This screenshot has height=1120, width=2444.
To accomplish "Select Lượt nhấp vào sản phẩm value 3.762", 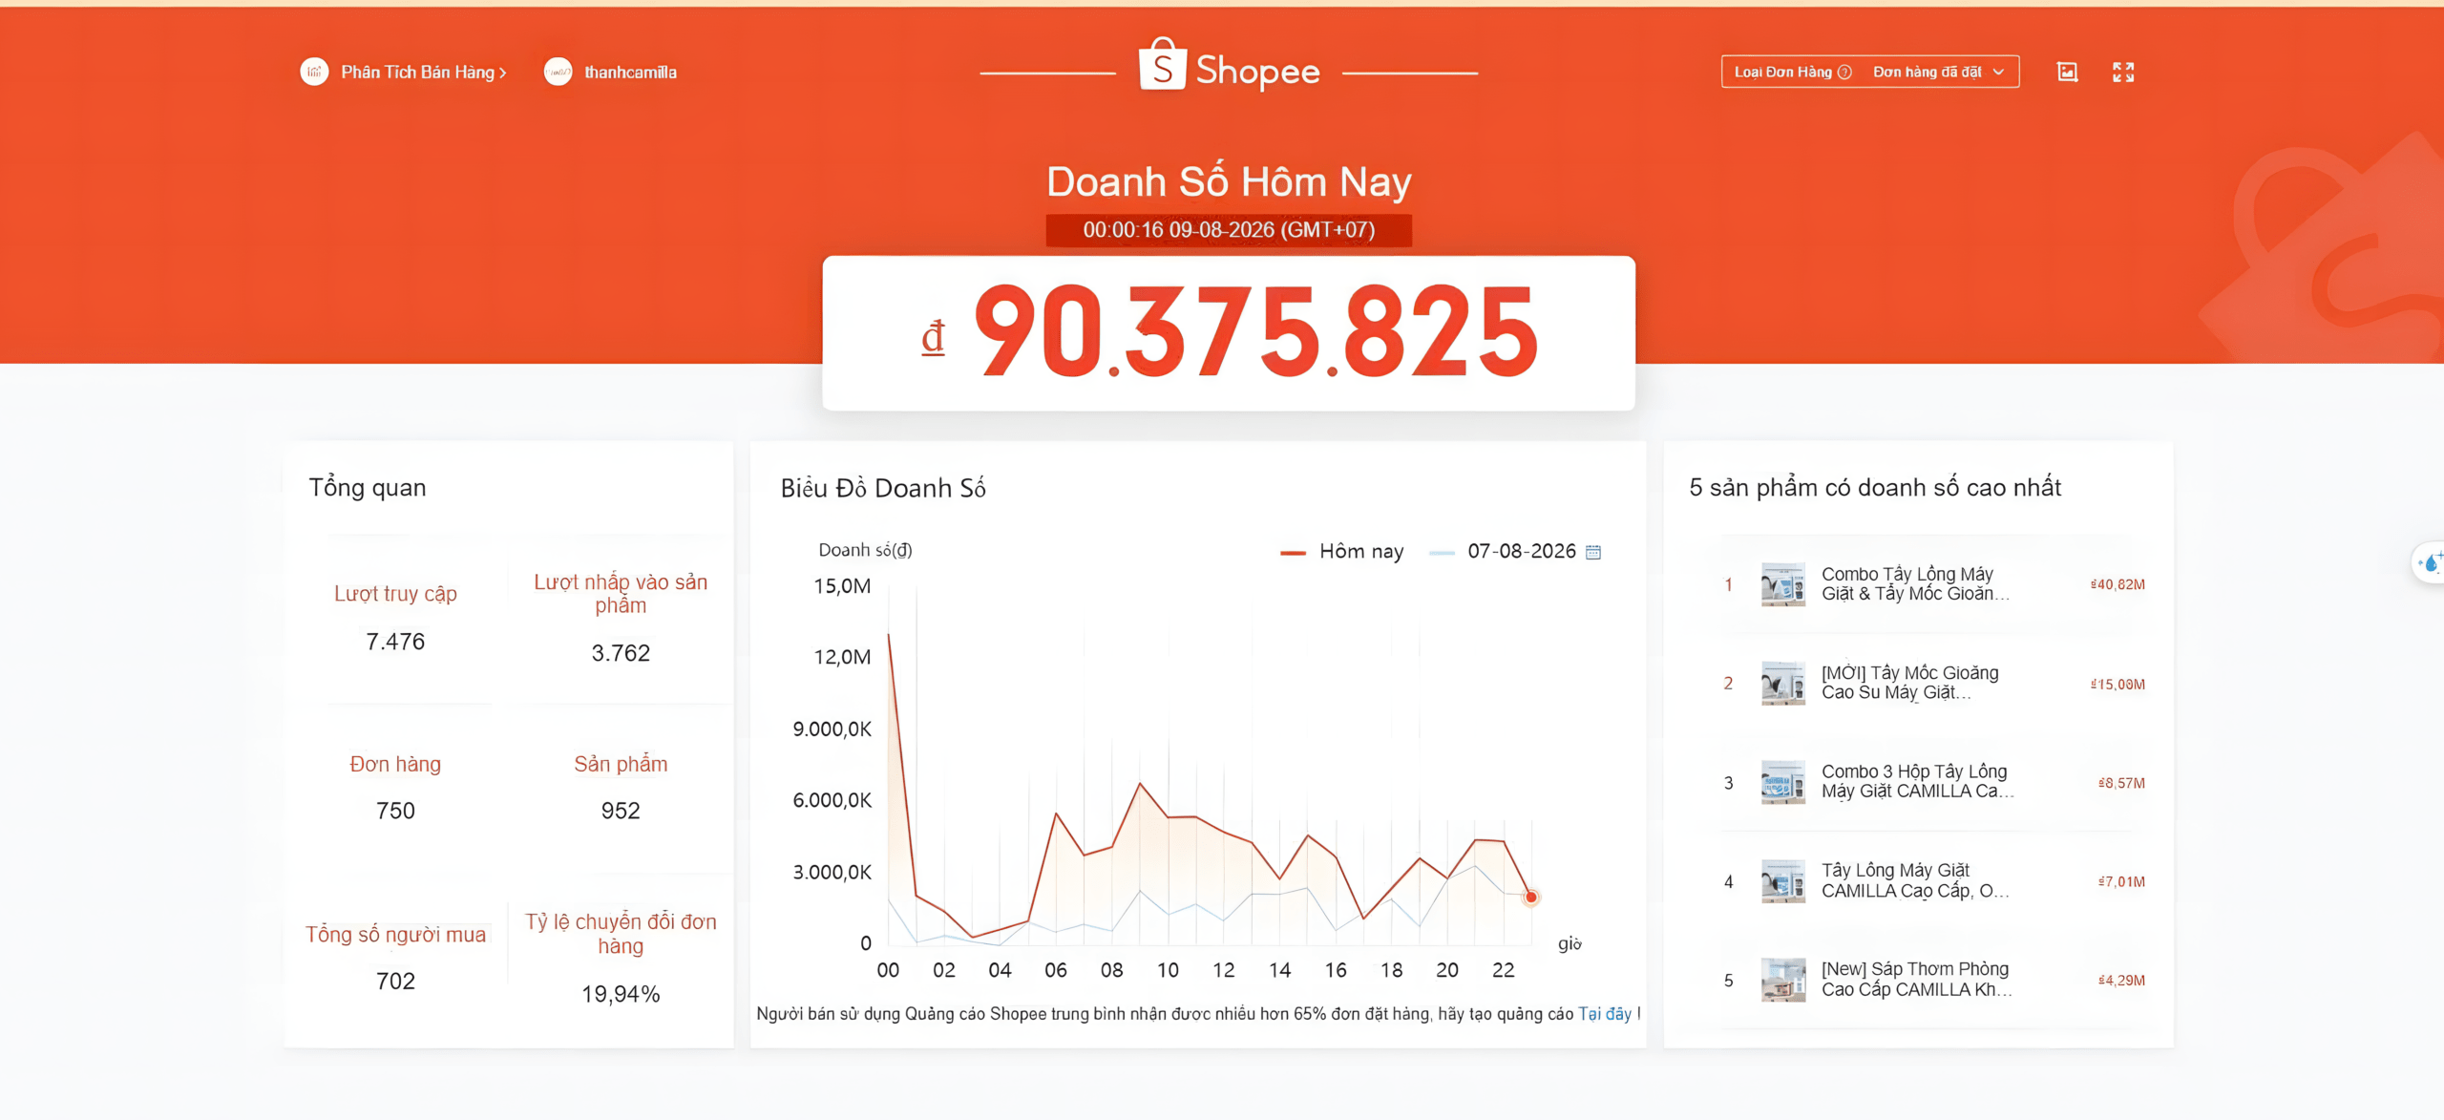I will pos(621,653).
